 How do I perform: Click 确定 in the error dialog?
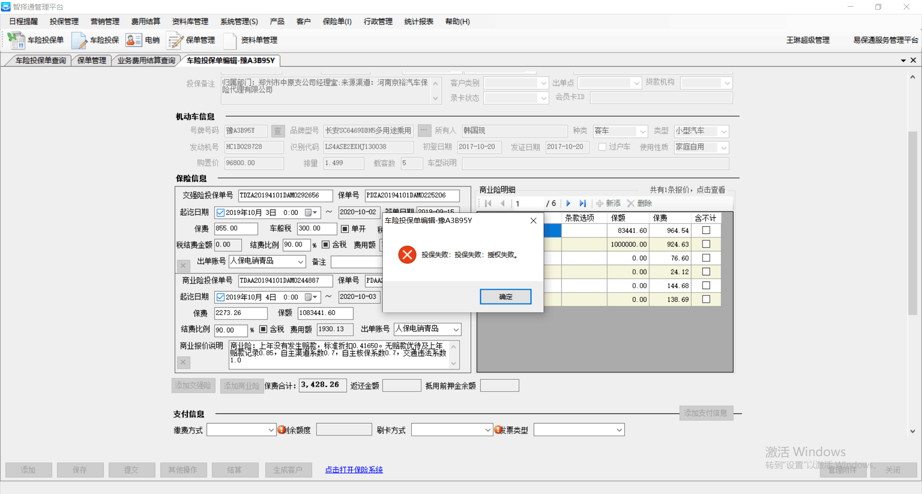505,297
